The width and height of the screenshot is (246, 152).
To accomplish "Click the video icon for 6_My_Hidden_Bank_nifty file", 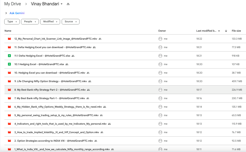I will tap(9, 107).
